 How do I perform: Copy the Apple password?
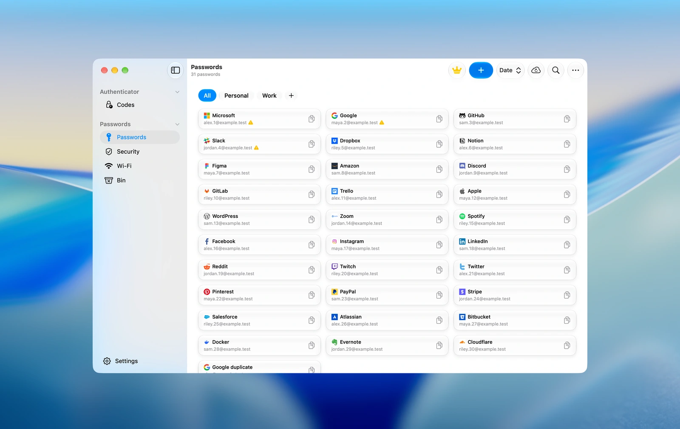567,195
